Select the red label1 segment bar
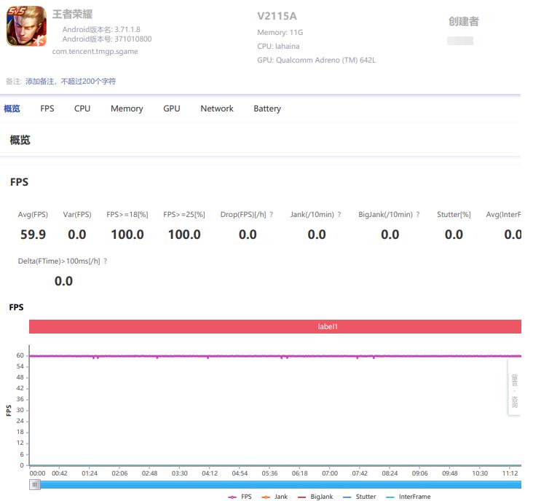This screenshot has height=501, width=533. click(x=275, y=327)
